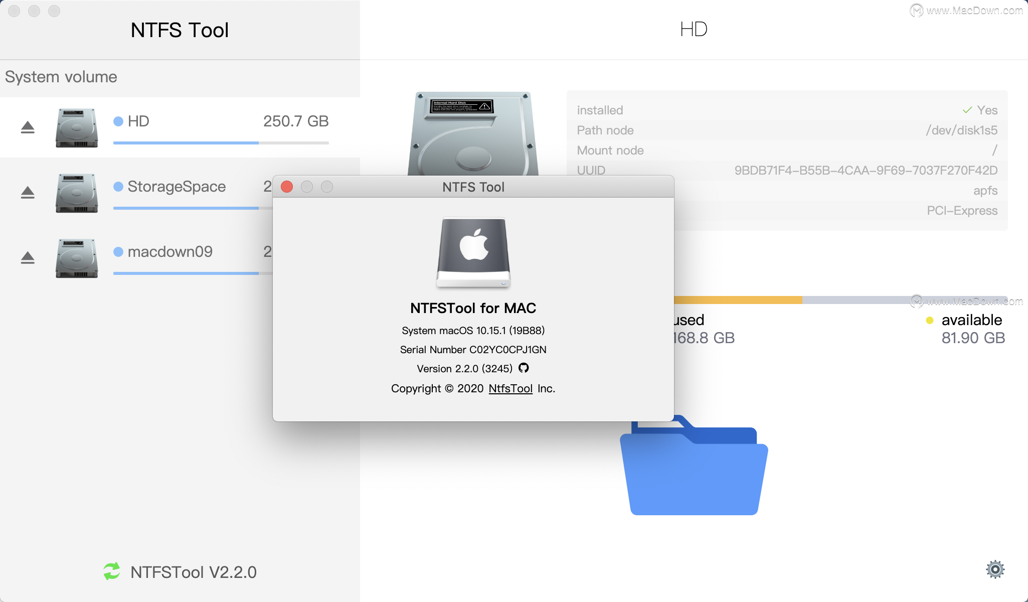1028x602 pixels.
Task: Click the UUID value 9BDB71F4-B55B-4CAA-9F69-7037F270F42D
Action: pos(866,171)
